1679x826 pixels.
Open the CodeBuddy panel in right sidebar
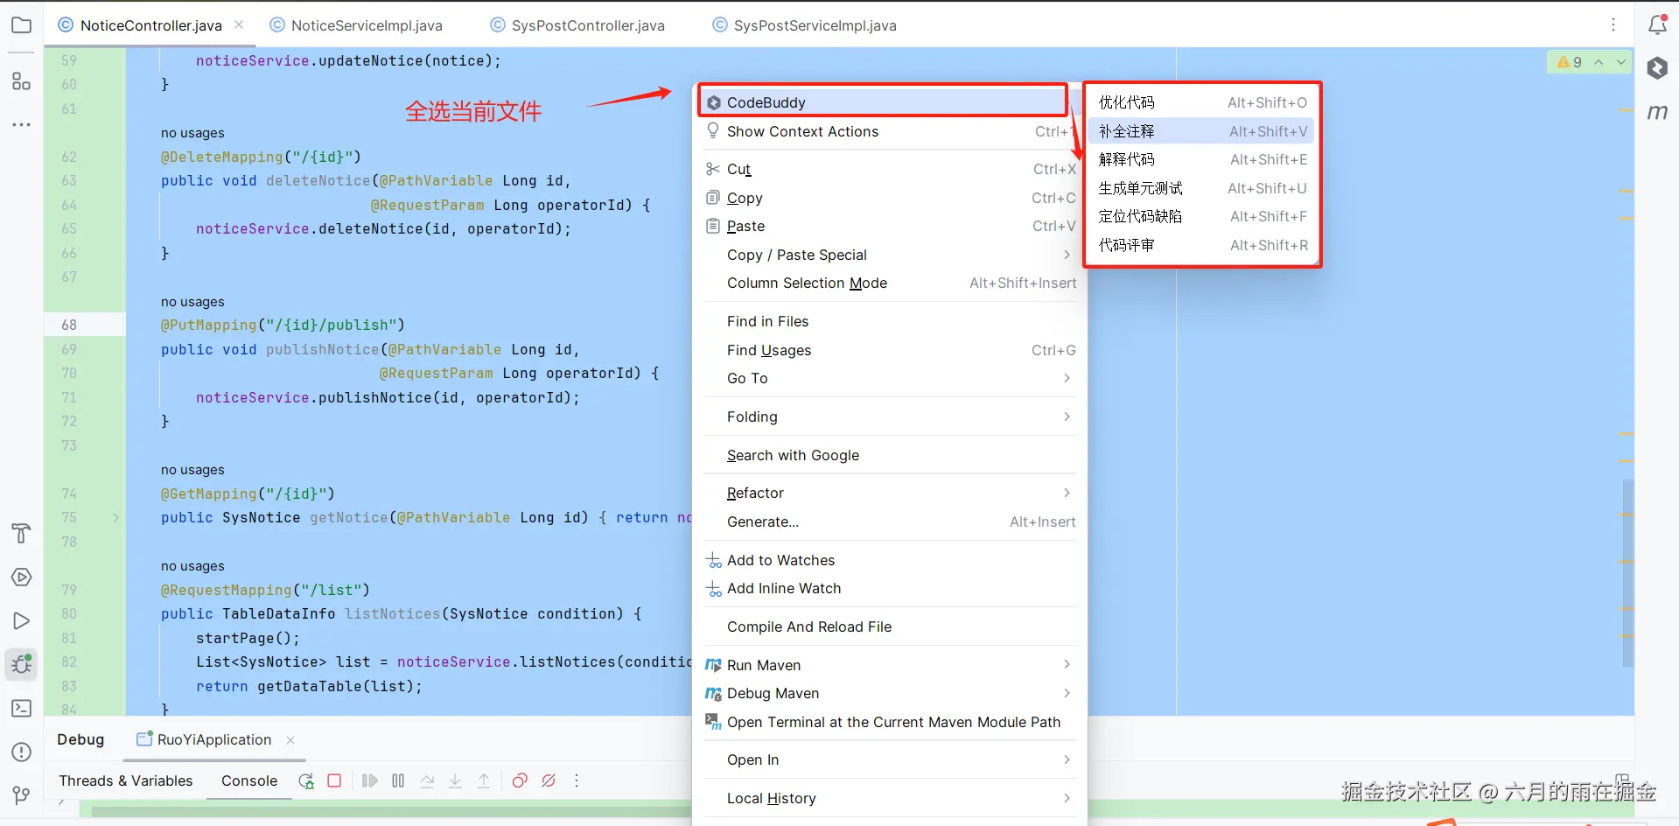pos(1657,68)
